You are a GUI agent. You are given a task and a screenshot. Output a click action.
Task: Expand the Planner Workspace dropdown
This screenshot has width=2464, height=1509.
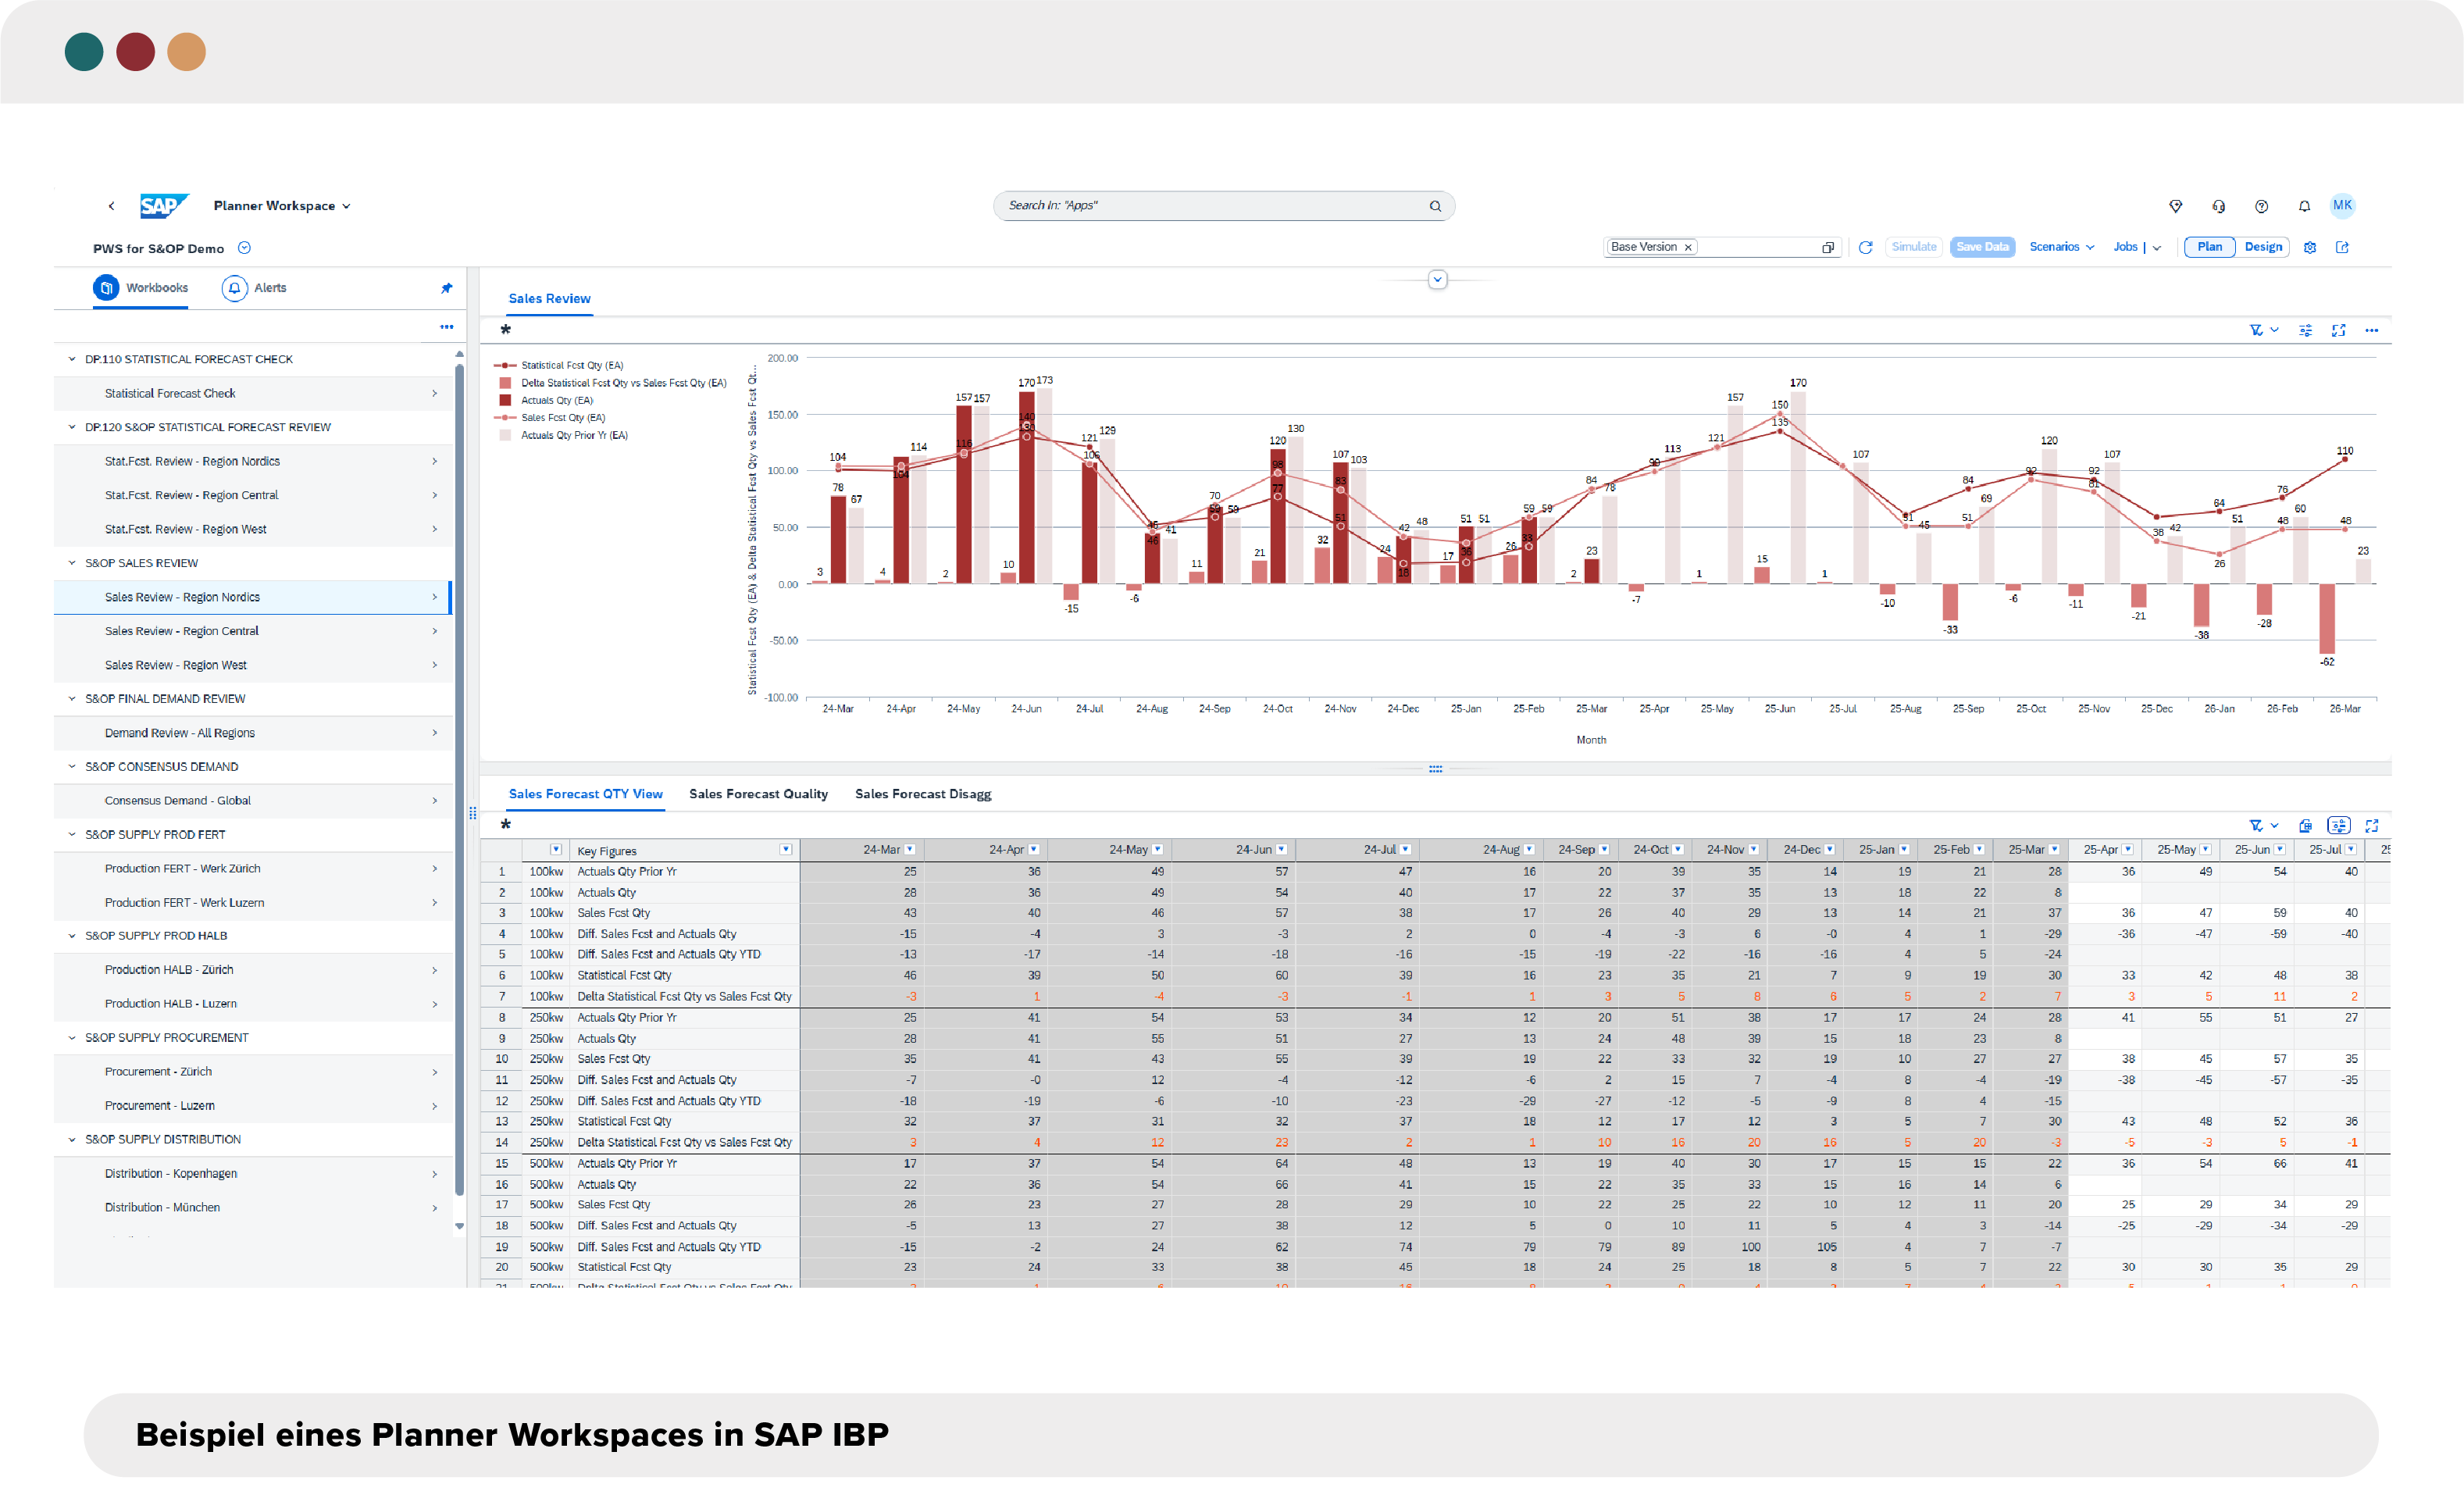point(347,205)
